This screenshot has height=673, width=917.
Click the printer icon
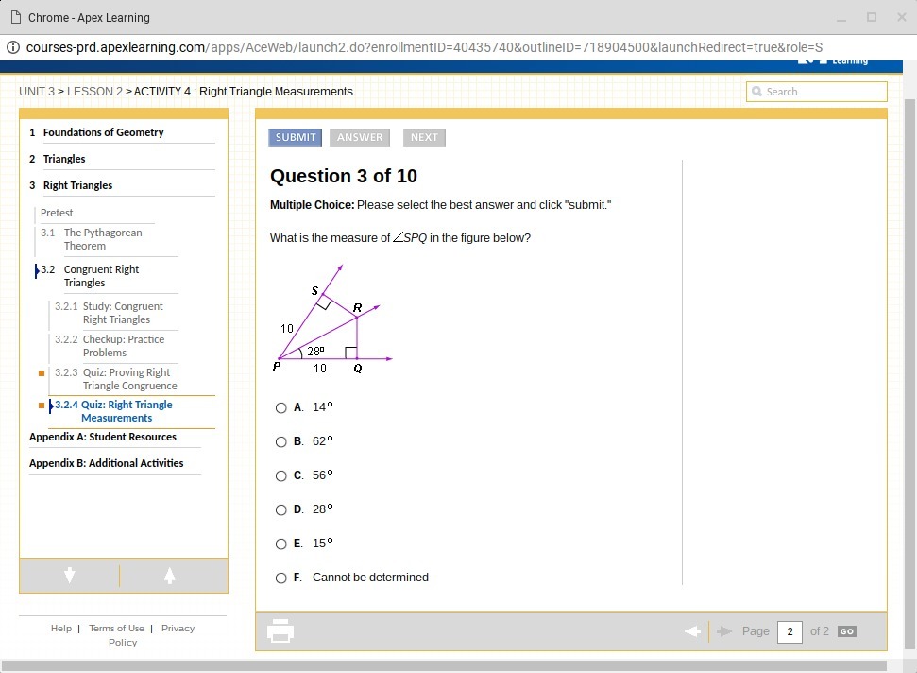coord(280,631)
